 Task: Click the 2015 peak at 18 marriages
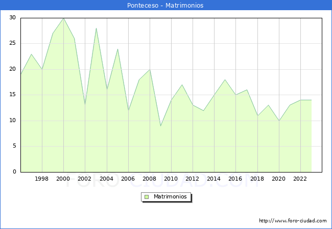point(225,80)
